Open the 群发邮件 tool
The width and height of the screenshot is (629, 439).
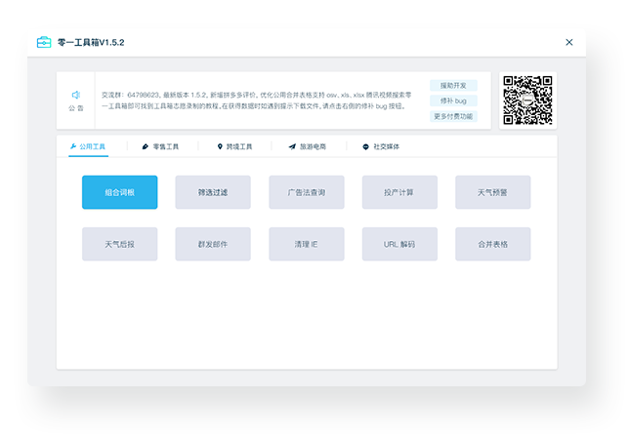pos(213,244)
